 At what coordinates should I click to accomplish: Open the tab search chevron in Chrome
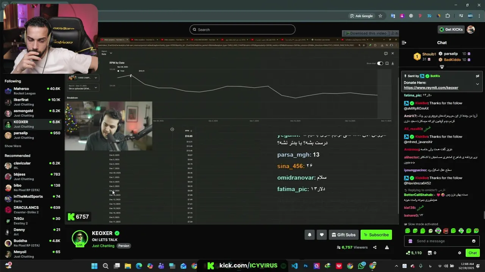5,5
